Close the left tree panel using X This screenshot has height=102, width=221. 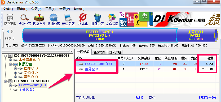pyautogui.click(x=72, y=51)
